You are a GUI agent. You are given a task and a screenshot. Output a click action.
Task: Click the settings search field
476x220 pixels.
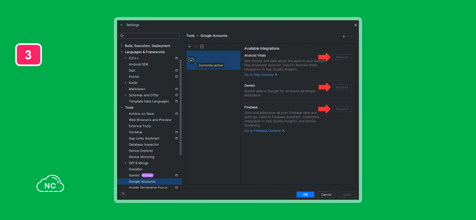coord(149,36)
